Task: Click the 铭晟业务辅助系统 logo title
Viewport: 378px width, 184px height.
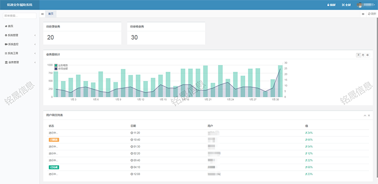Action: [x=19, y=5]
